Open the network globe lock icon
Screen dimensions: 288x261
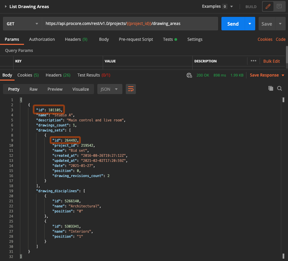point(189,75)
